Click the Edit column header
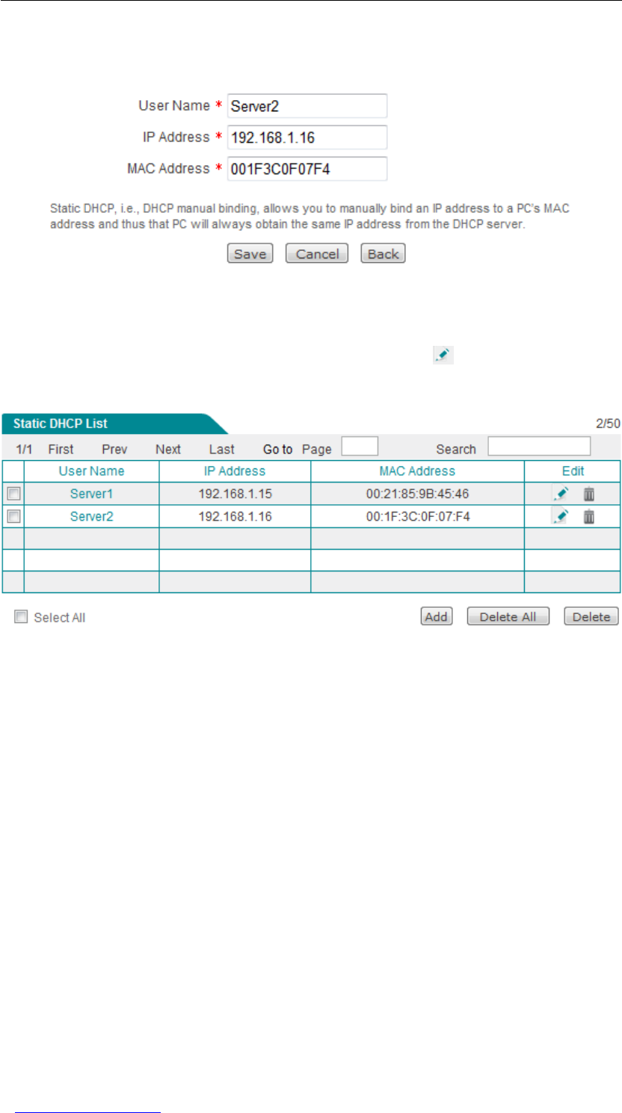 pyautogui.click(x=573, y=471)
